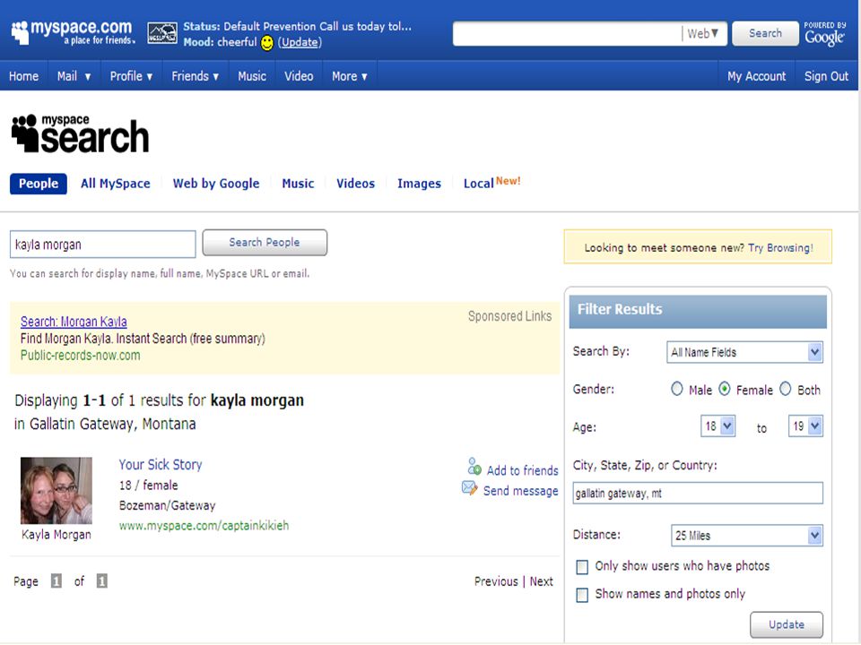
Task: Click the myspace.com logo
Action: pyautogui.click(x=72, y=32)
